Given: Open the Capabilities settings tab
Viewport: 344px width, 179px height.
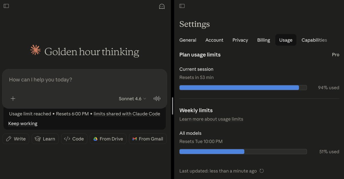Looking at the screenshot, I should pyautogui.click(x=314, y=40).
